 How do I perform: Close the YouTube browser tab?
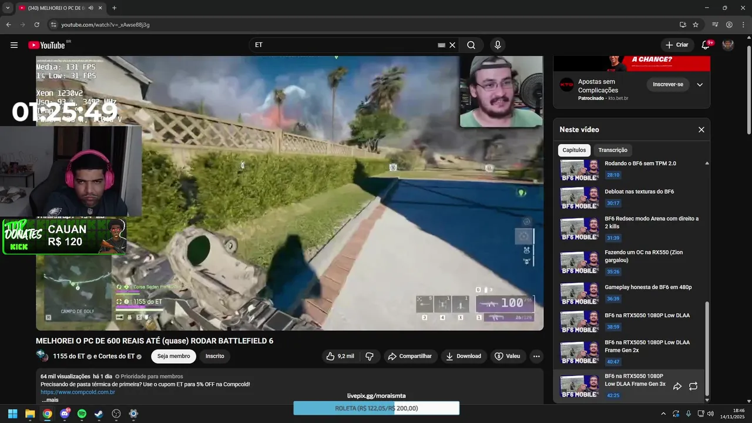100,8
